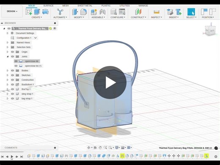
Task: Open the Viewports layout icon
Action: click(x=129, y=148)
